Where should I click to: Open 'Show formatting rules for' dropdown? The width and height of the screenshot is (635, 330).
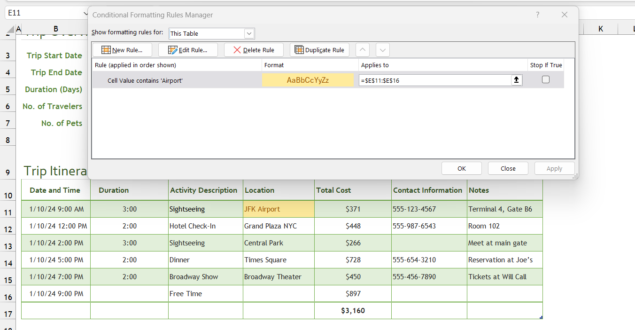coord(249,33)
